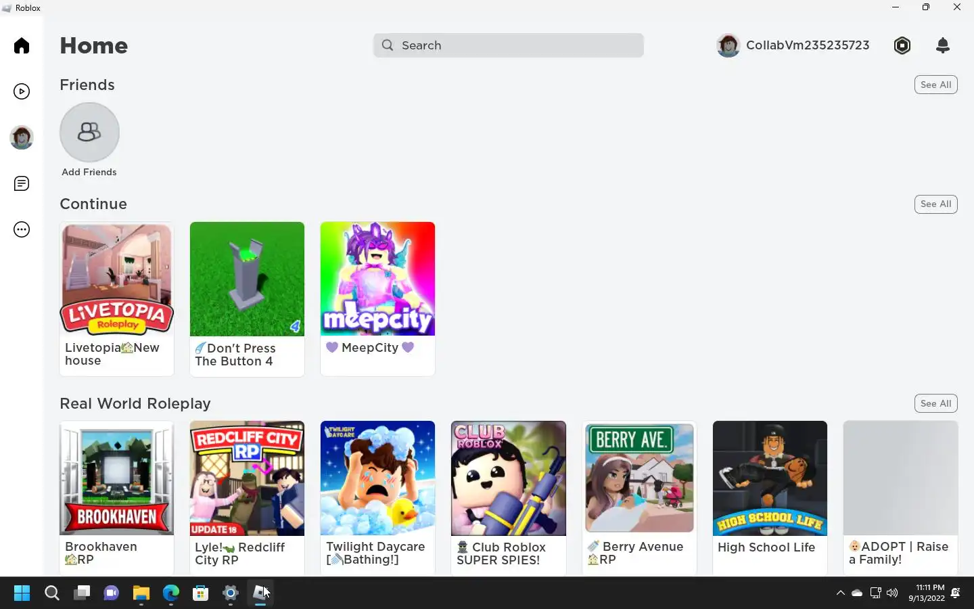Viewport: 974px width, 609px height.
Task: Click the Roblox app taskbar icon
Action: point(260,593)
